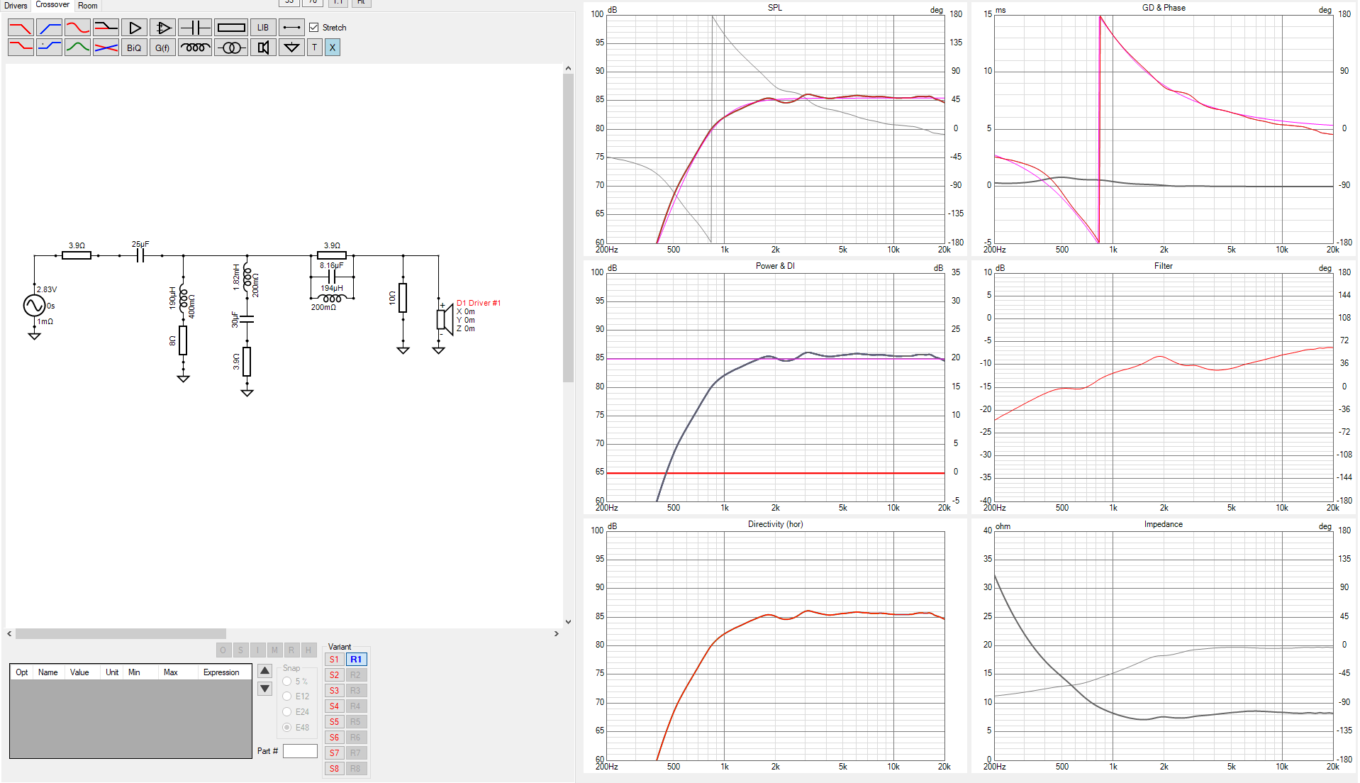Insert a G(f) transfer function block
This screenshot has width=1360, height=783.
click(162, 48)
